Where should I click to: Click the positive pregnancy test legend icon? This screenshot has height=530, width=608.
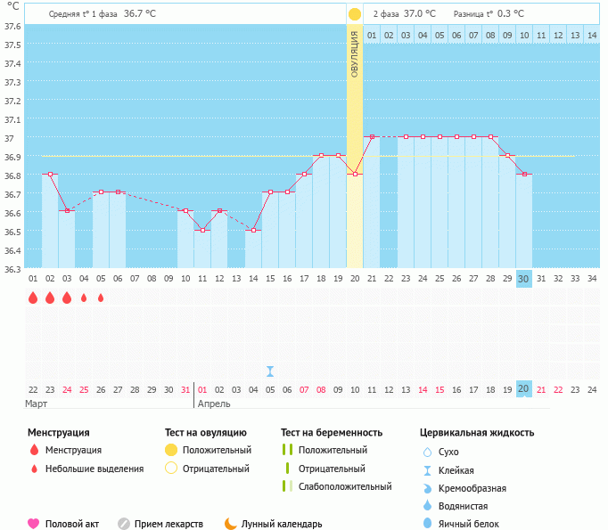pyautogui.click(x=287, y=451)
